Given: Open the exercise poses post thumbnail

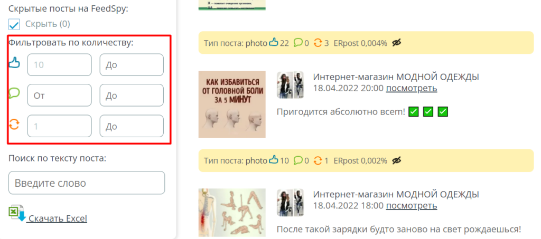Looking at the screenshot, I should click(x=232, y=214).
